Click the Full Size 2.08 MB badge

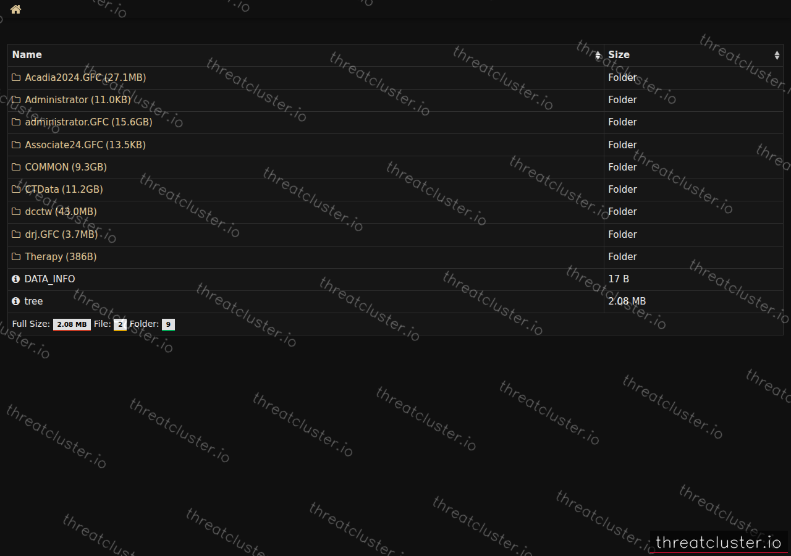pyautogui.click(x=72, y=324)
